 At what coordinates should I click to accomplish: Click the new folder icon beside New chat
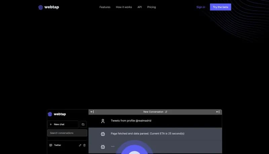click(83, 124)
